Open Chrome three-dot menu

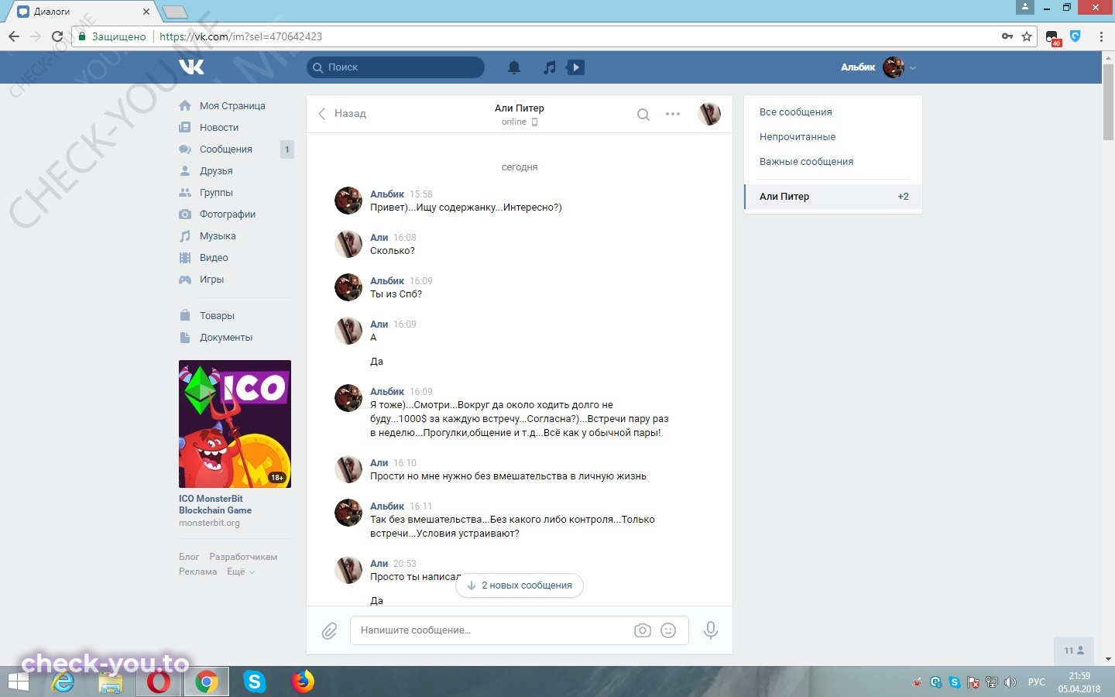coord(1101,36)
